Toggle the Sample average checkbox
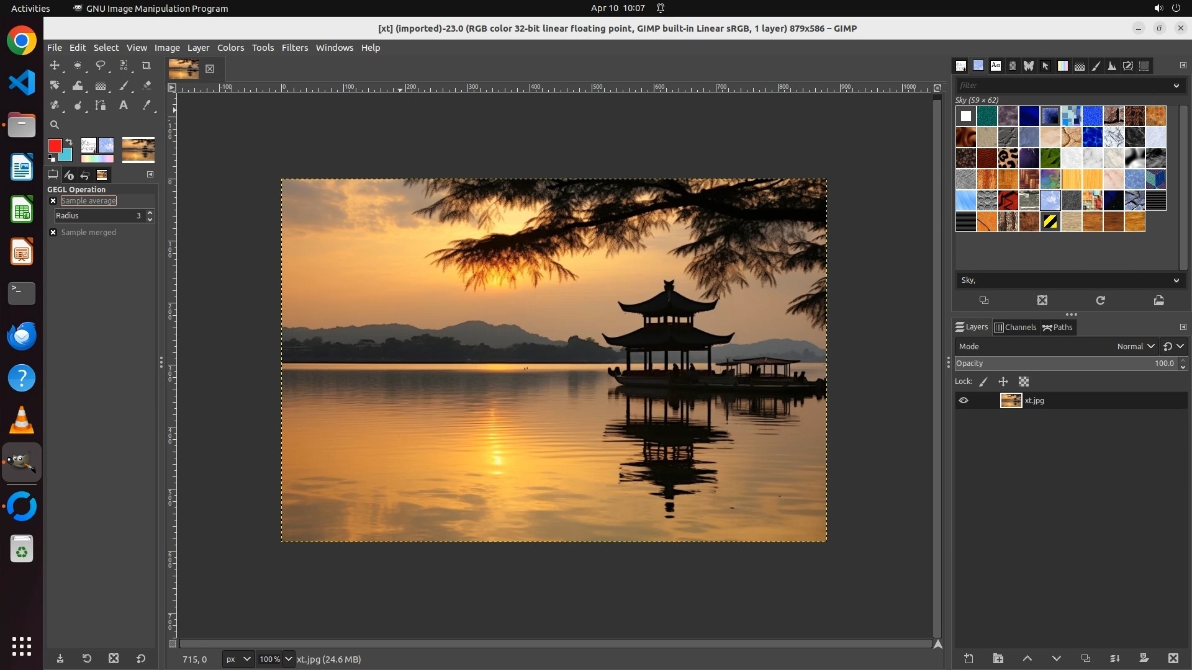 (53, 201)
